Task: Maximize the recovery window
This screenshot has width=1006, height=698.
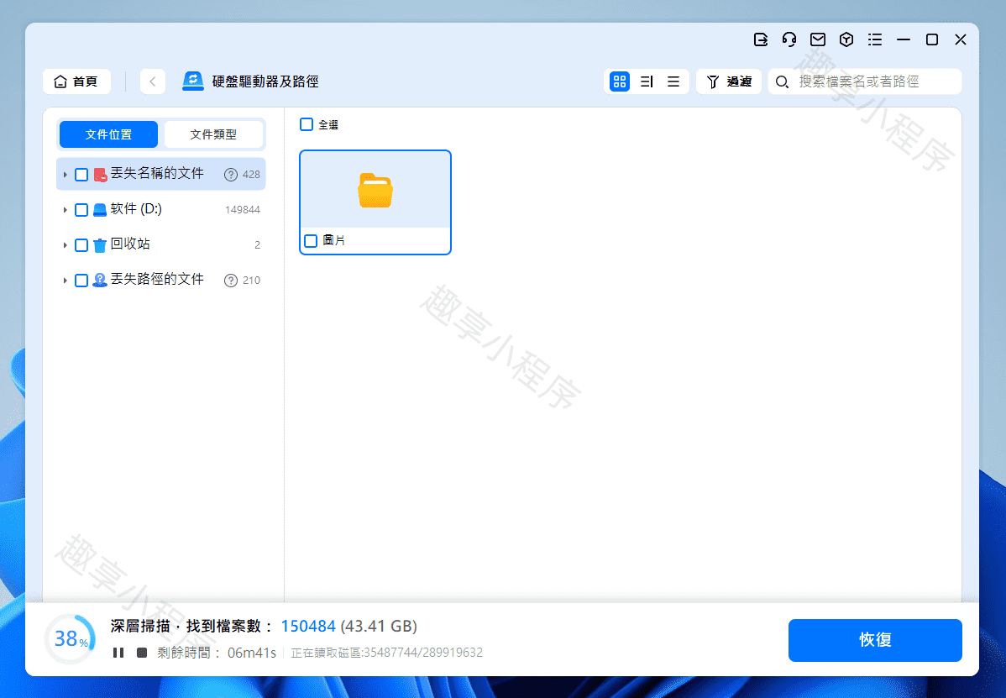Action: (932, 39)
